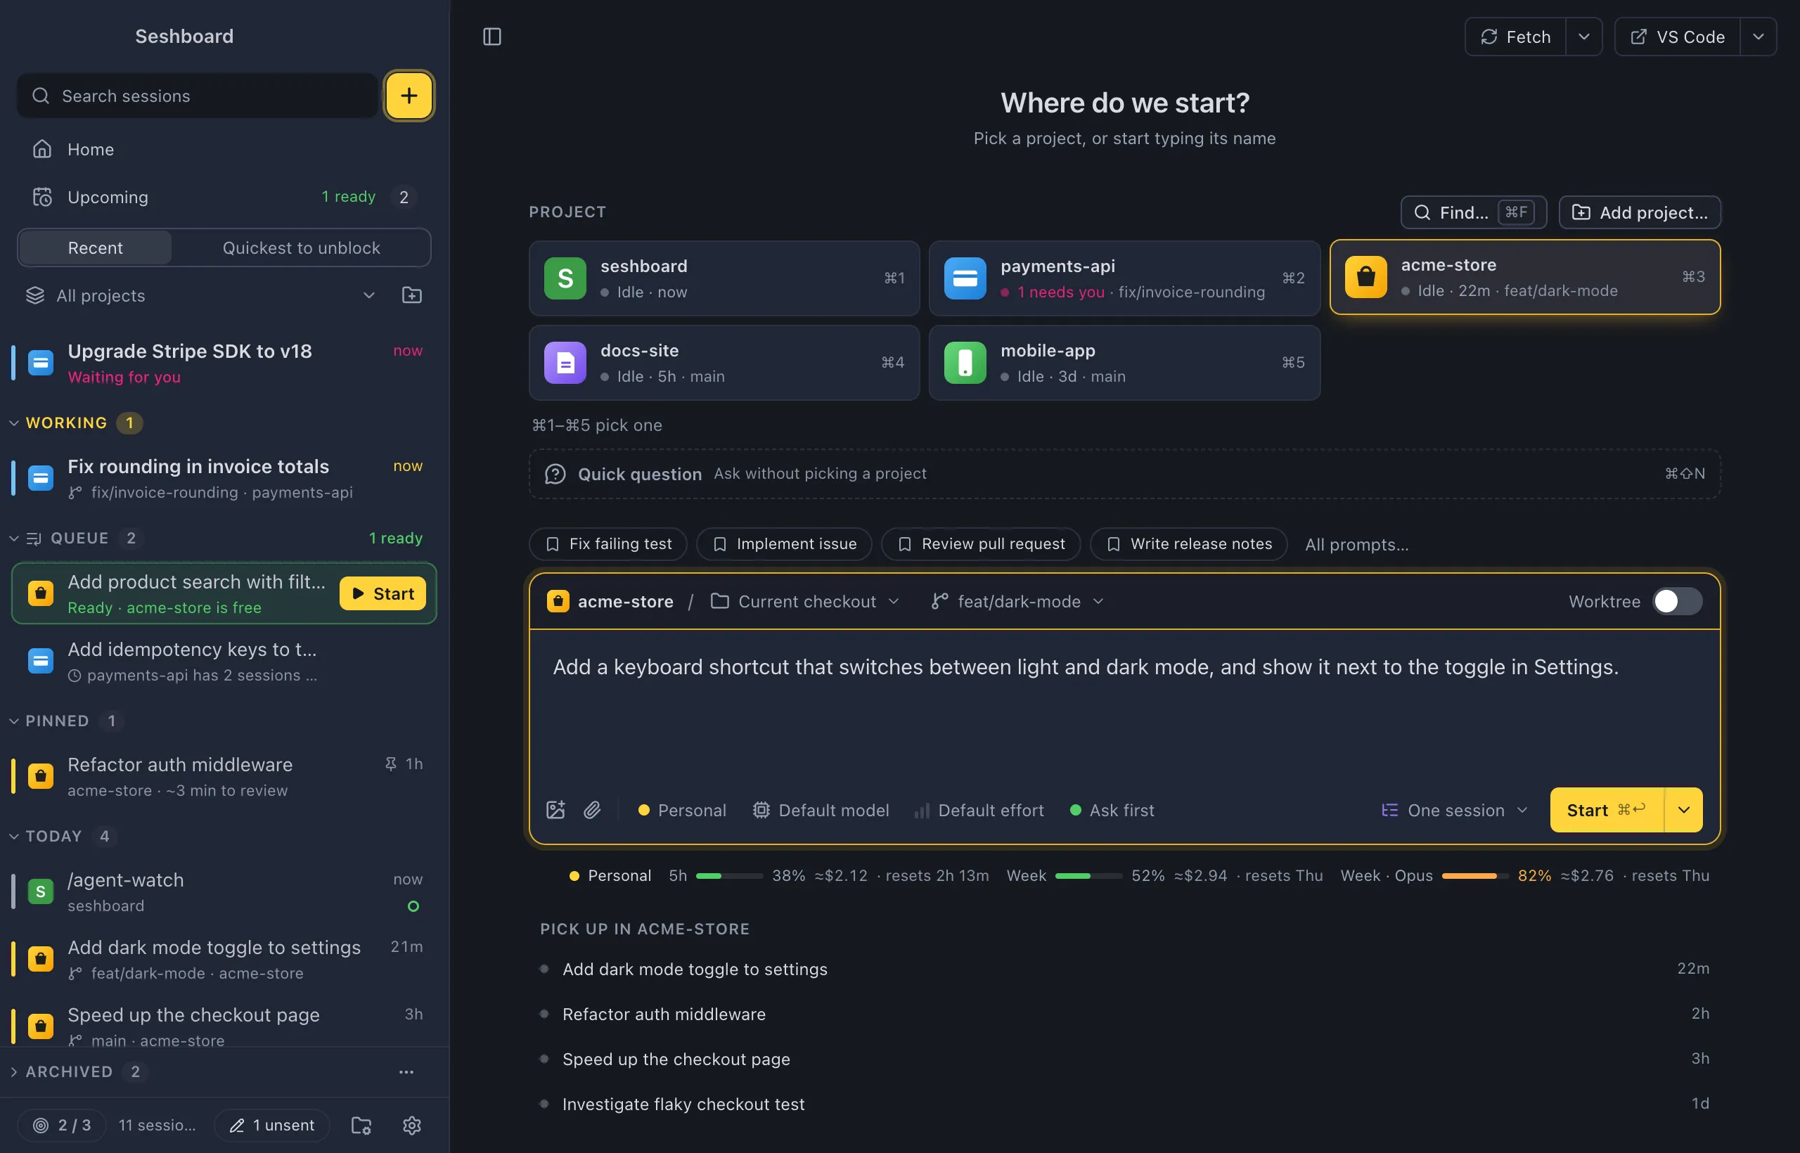
Task: Select the Recent view segment
Action: (x=95, y=247)
